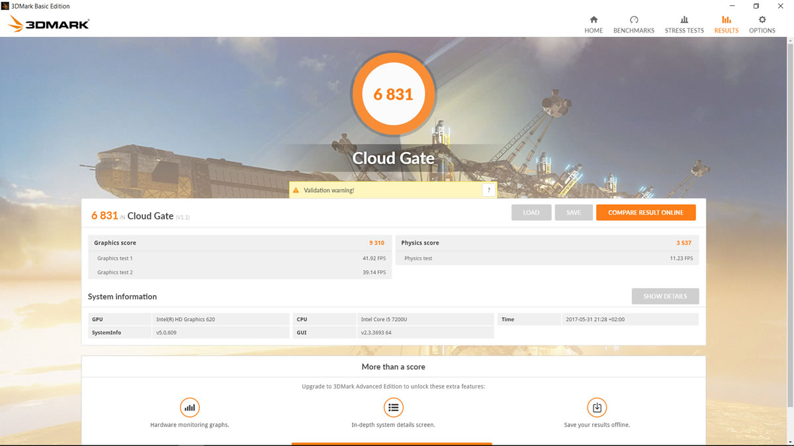Click CPU value Intel Core i5 7200U
The height and width of the screenshot is (446, 794).
(x=384, y=319)
